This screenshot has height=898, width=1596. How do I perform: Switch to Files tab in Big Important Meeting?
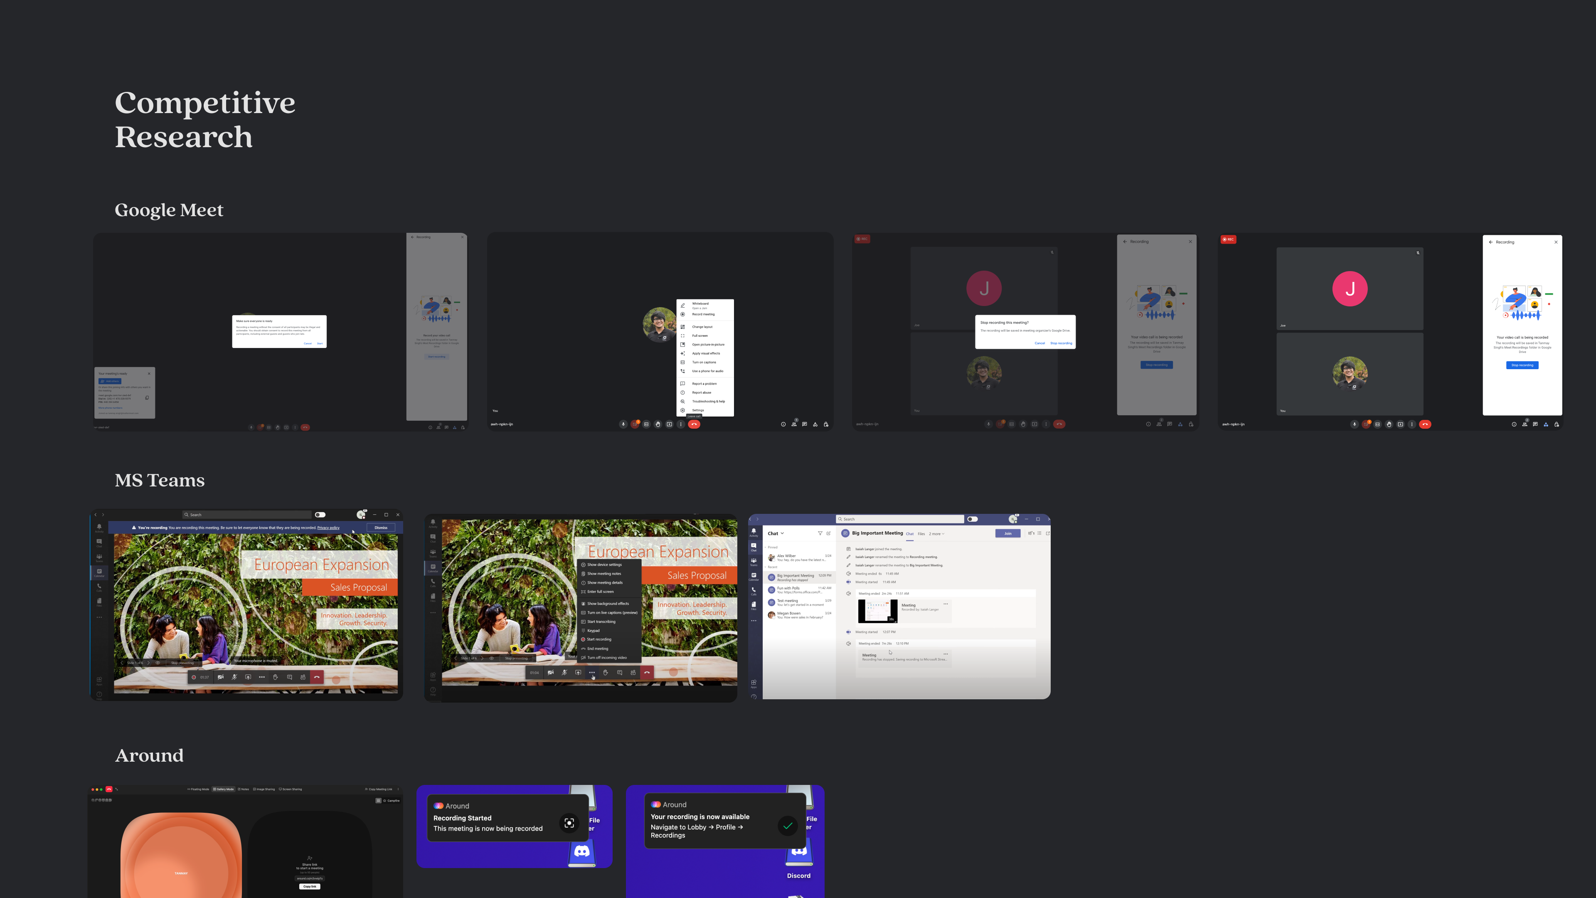tap(921, 533)
